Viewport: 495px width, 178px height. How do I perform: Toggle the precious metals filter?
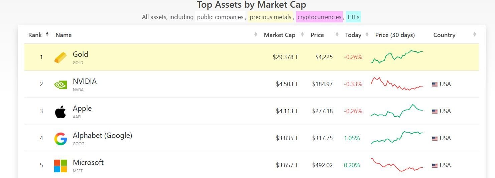point(270,17)
